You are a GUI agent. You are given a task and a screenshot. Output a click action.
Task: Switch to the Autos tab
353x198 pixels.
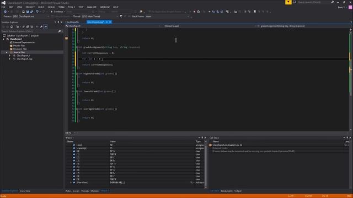68,191
